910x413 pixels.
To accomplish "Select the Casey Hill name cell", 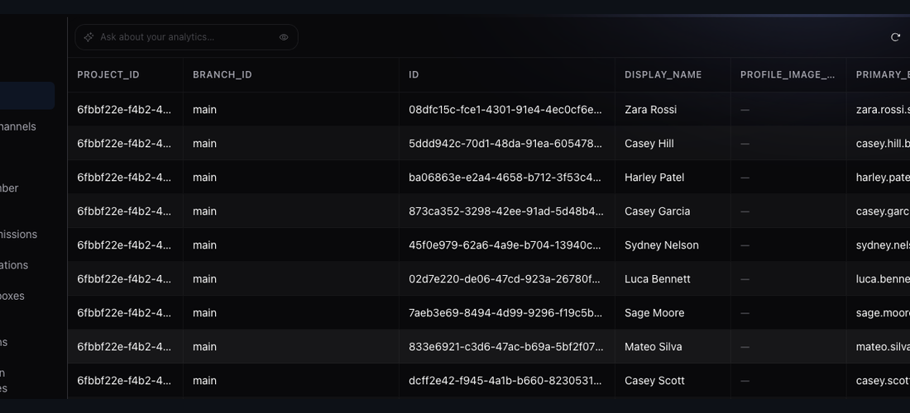I will (x=649, y=144).
